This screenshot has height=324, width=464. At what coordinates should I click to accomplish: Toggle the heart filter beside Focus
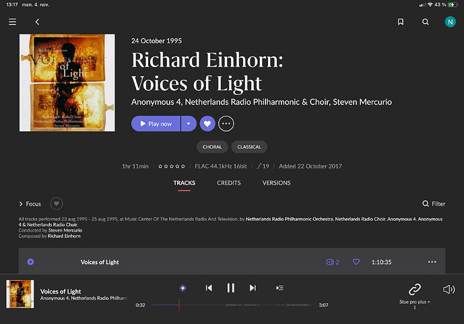tap(57, 203)
